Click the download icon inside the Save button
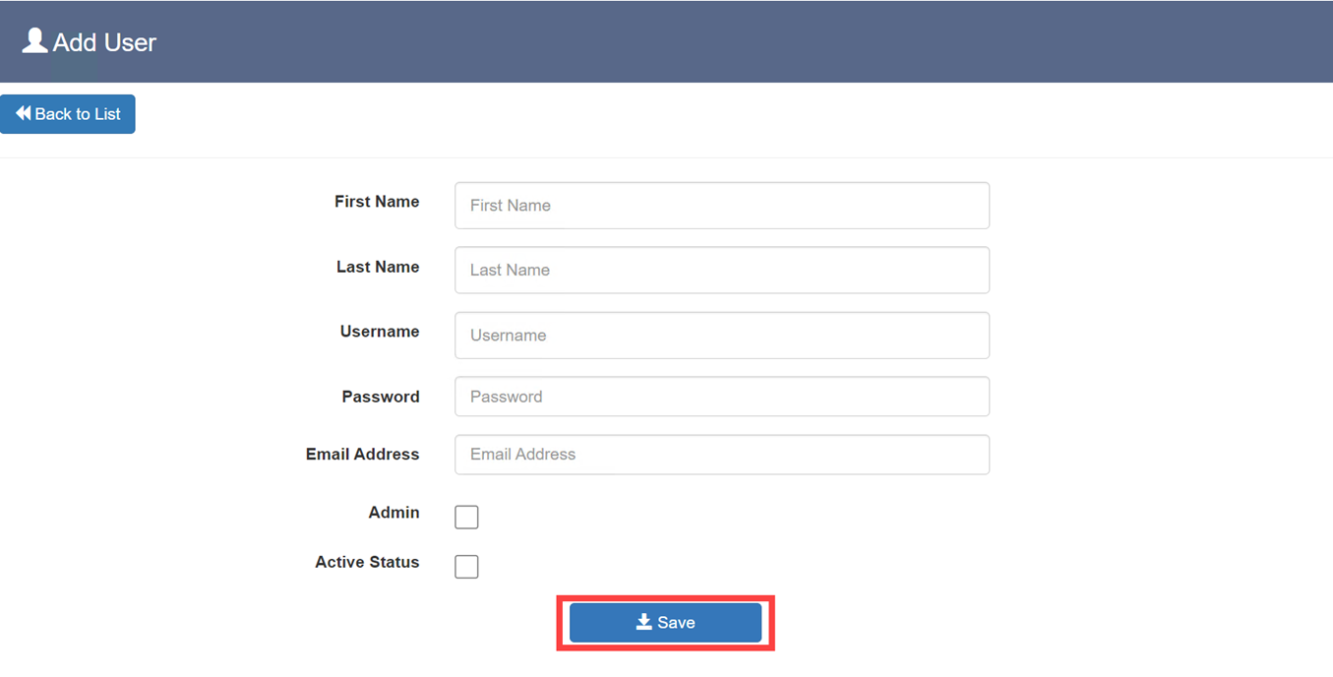Screen dimensions: 1333x677 (644, 622)
